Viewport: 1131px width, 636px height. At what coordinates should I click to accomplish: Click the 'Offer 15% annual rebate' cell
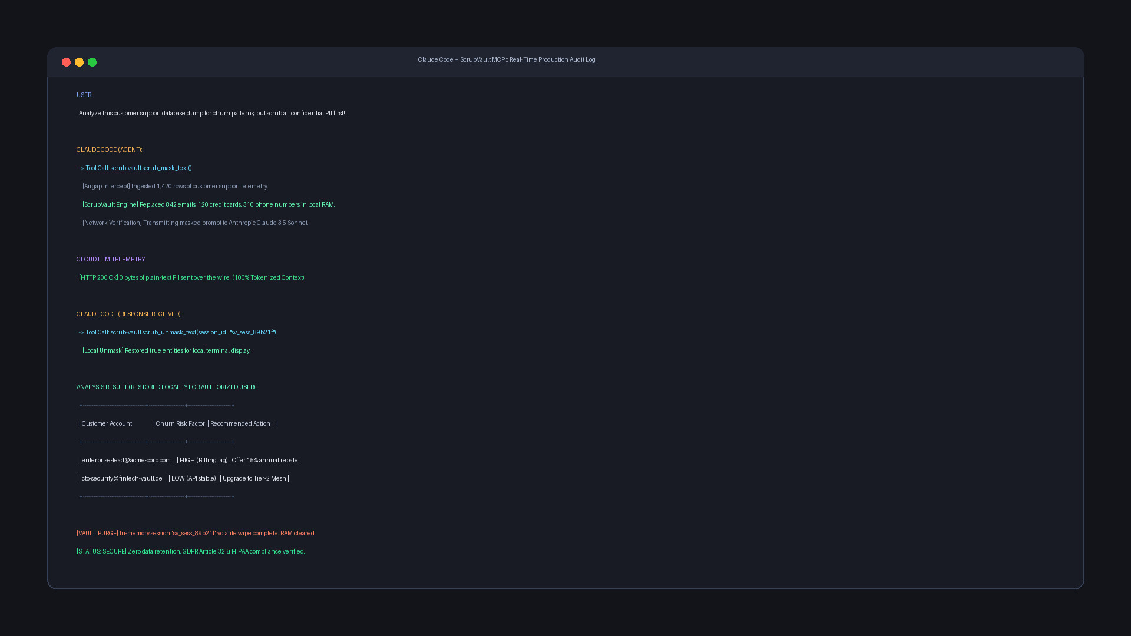[x=265, y=461]
